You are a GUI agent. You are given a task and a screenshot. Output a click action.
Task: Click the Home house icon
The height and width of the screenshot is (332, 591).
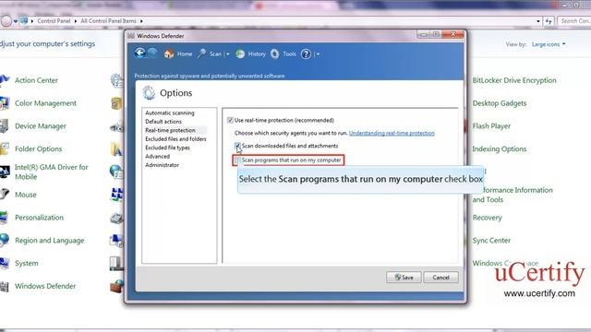point(169,54)
